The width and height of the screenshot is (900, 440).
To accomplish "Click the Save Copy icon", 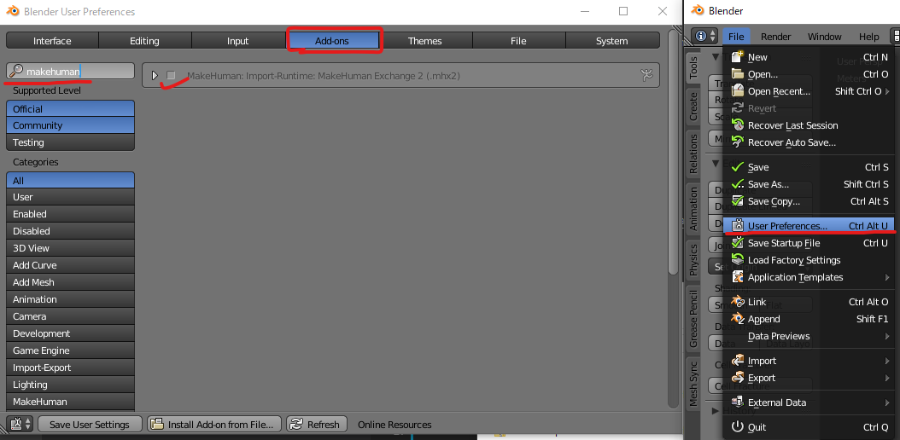I will 738,201.
